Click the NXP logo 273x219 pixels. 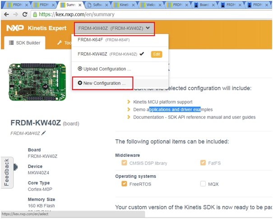(x=15, y=28)
